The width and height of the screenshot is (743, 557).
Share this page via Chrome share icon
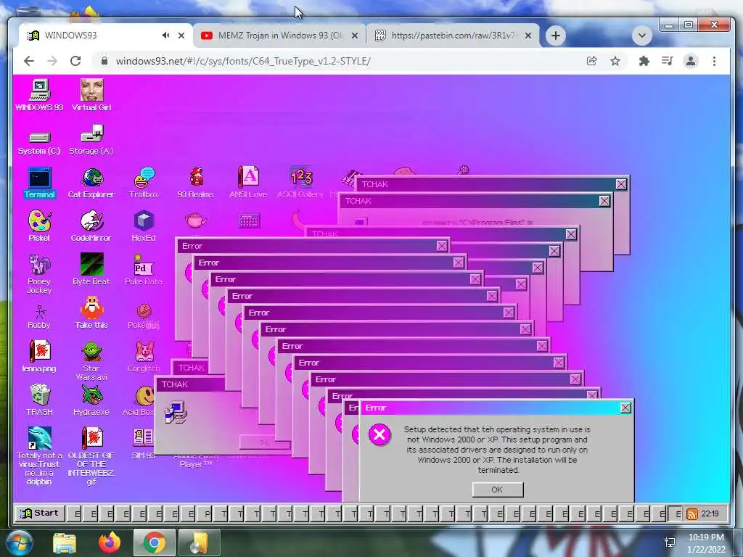pyautogui.click(x=592, y=61)
